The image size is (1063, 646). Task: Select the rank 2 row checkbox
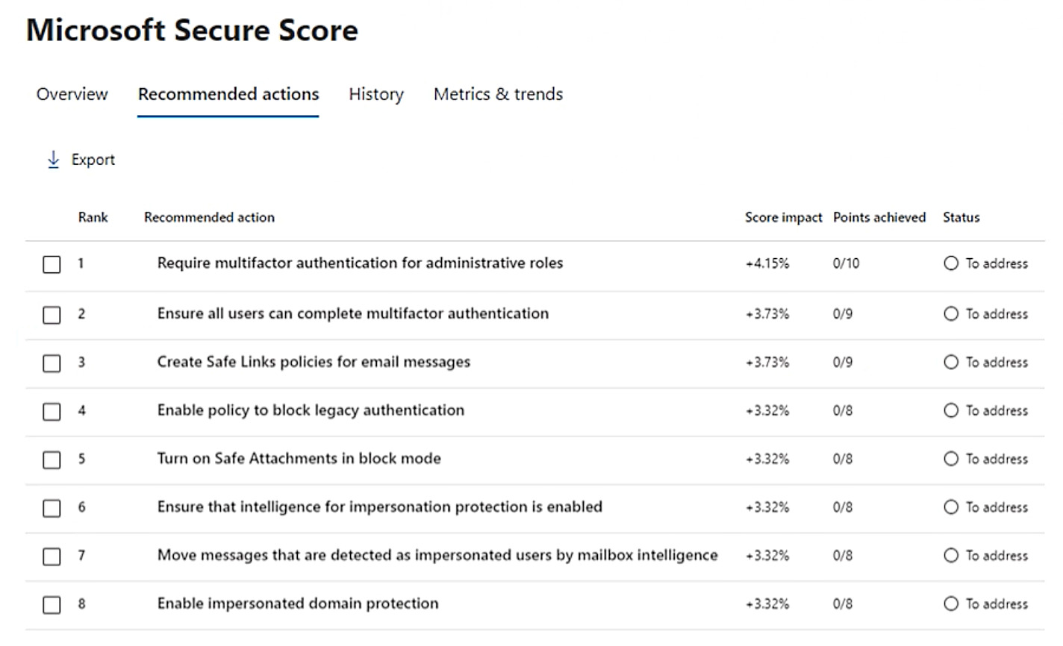[52, 315]
